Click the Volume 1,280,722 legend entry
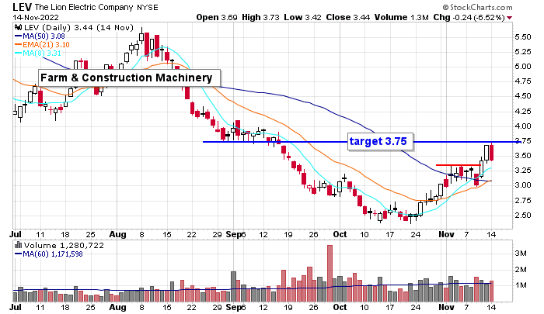This screenshot has width=544, height=314. click(64, 246)
